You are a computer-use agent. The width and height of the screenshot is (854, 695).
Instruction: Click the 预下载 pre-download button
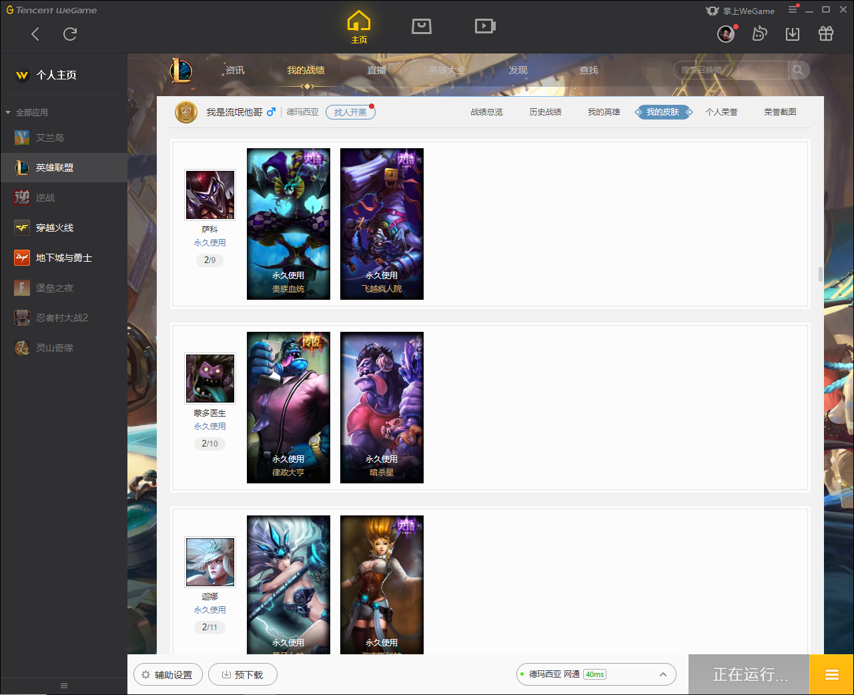(243, 675)
